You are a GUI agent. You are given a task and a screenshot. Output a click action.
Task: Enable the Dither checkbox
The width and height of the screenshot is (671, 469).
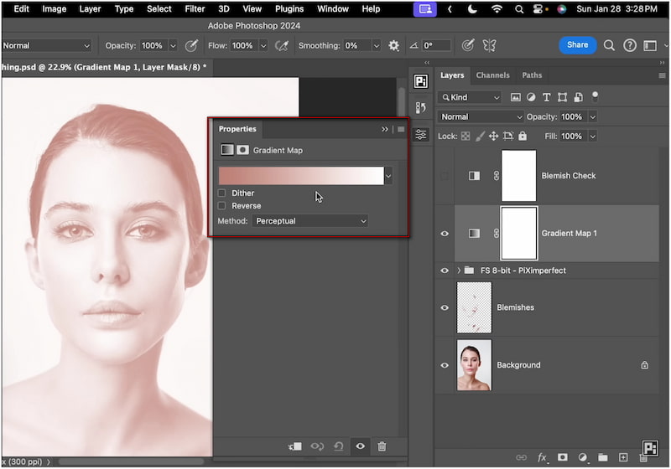[222, 193]
